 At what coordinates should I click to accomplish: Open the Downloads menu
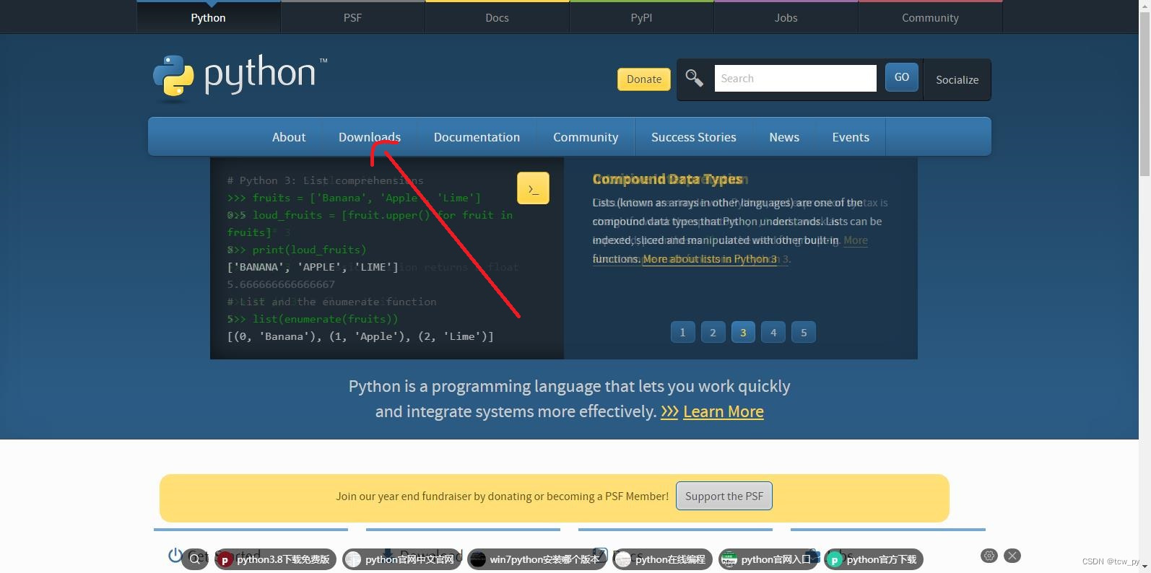coord(370,137)
